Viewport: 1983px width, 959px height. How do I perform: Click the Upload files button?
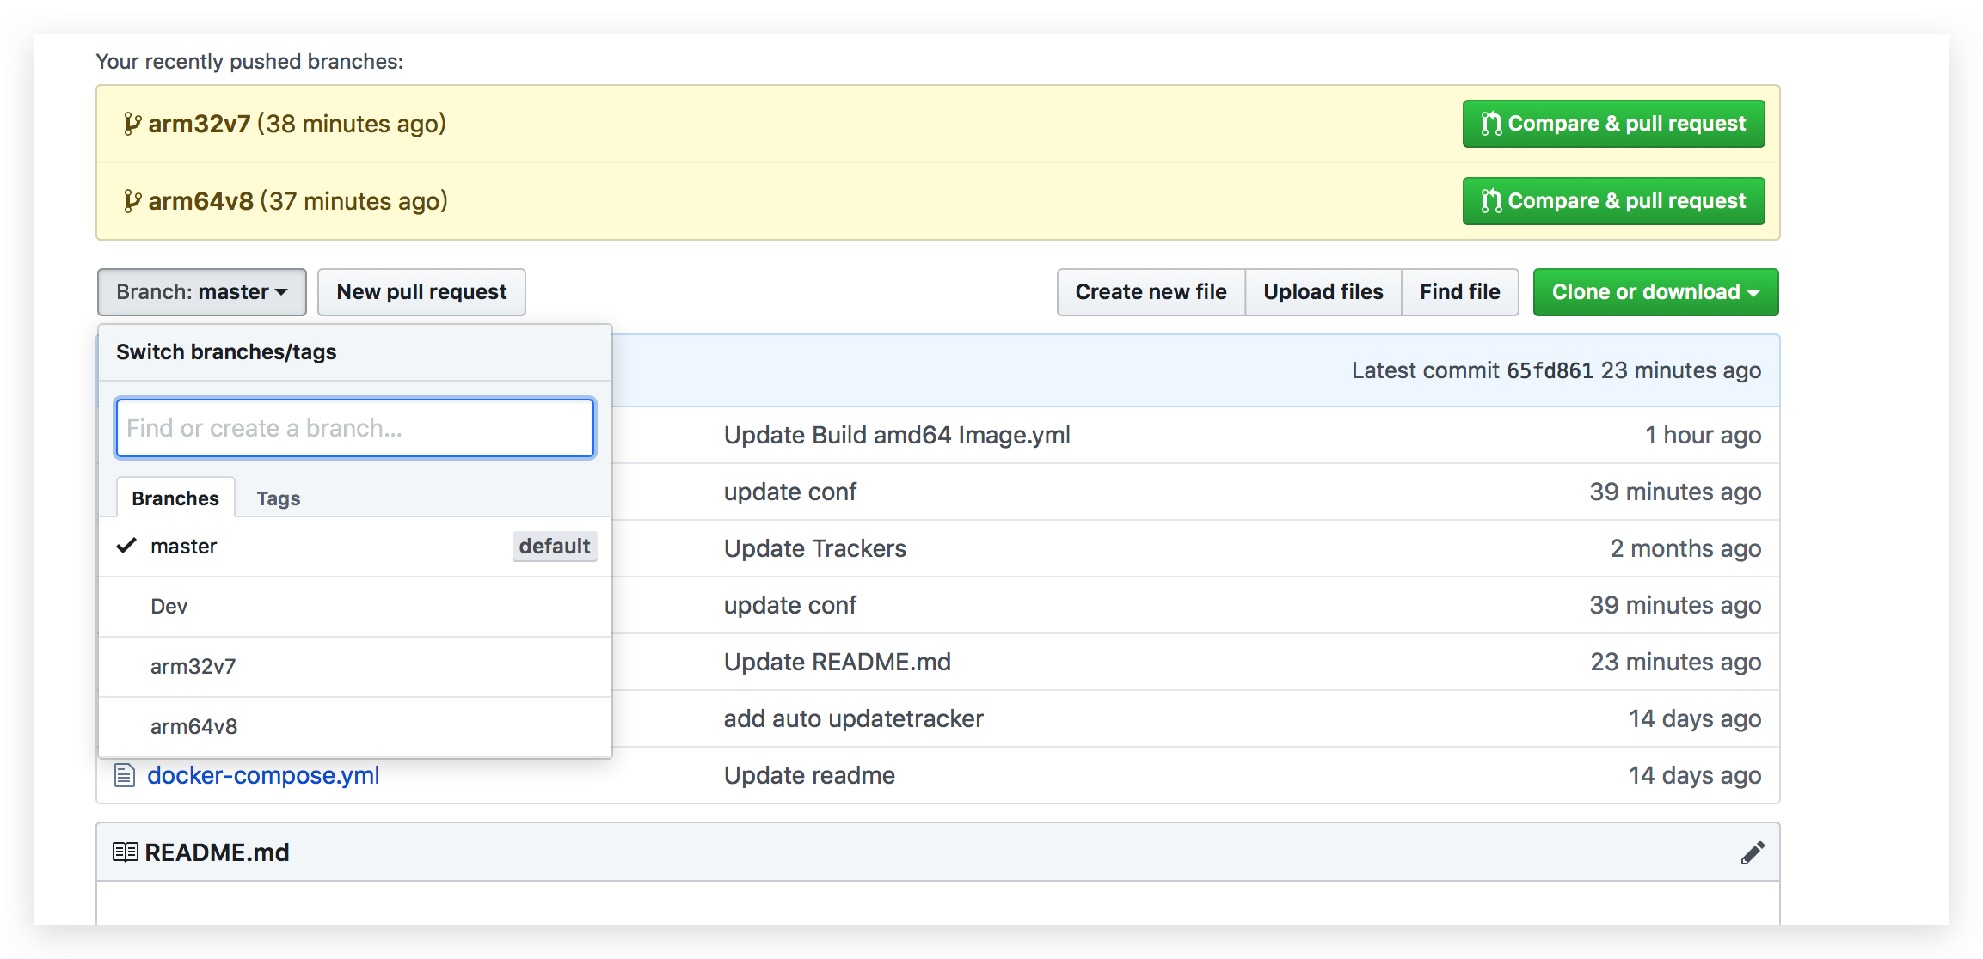tap(1323, 292)
